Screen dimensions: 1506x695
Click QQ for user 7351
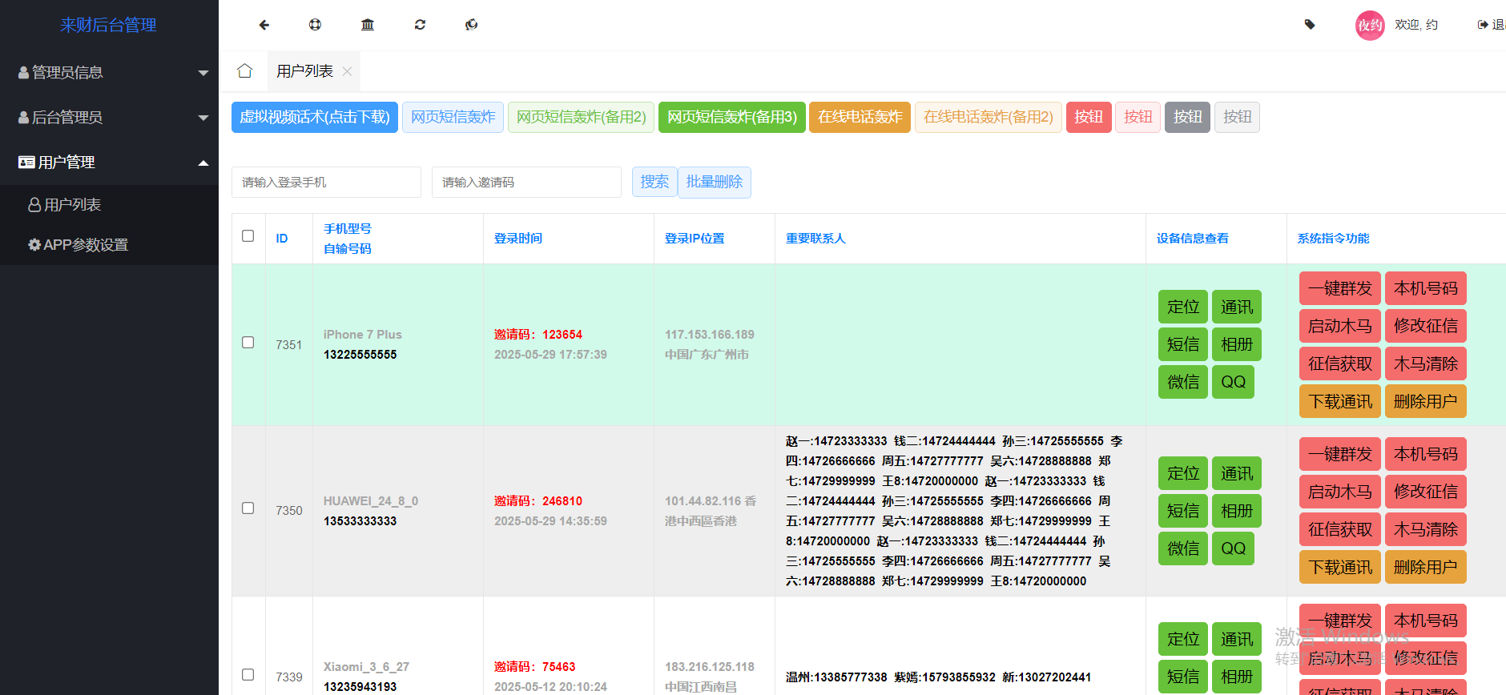click(x=1234, y=382)
